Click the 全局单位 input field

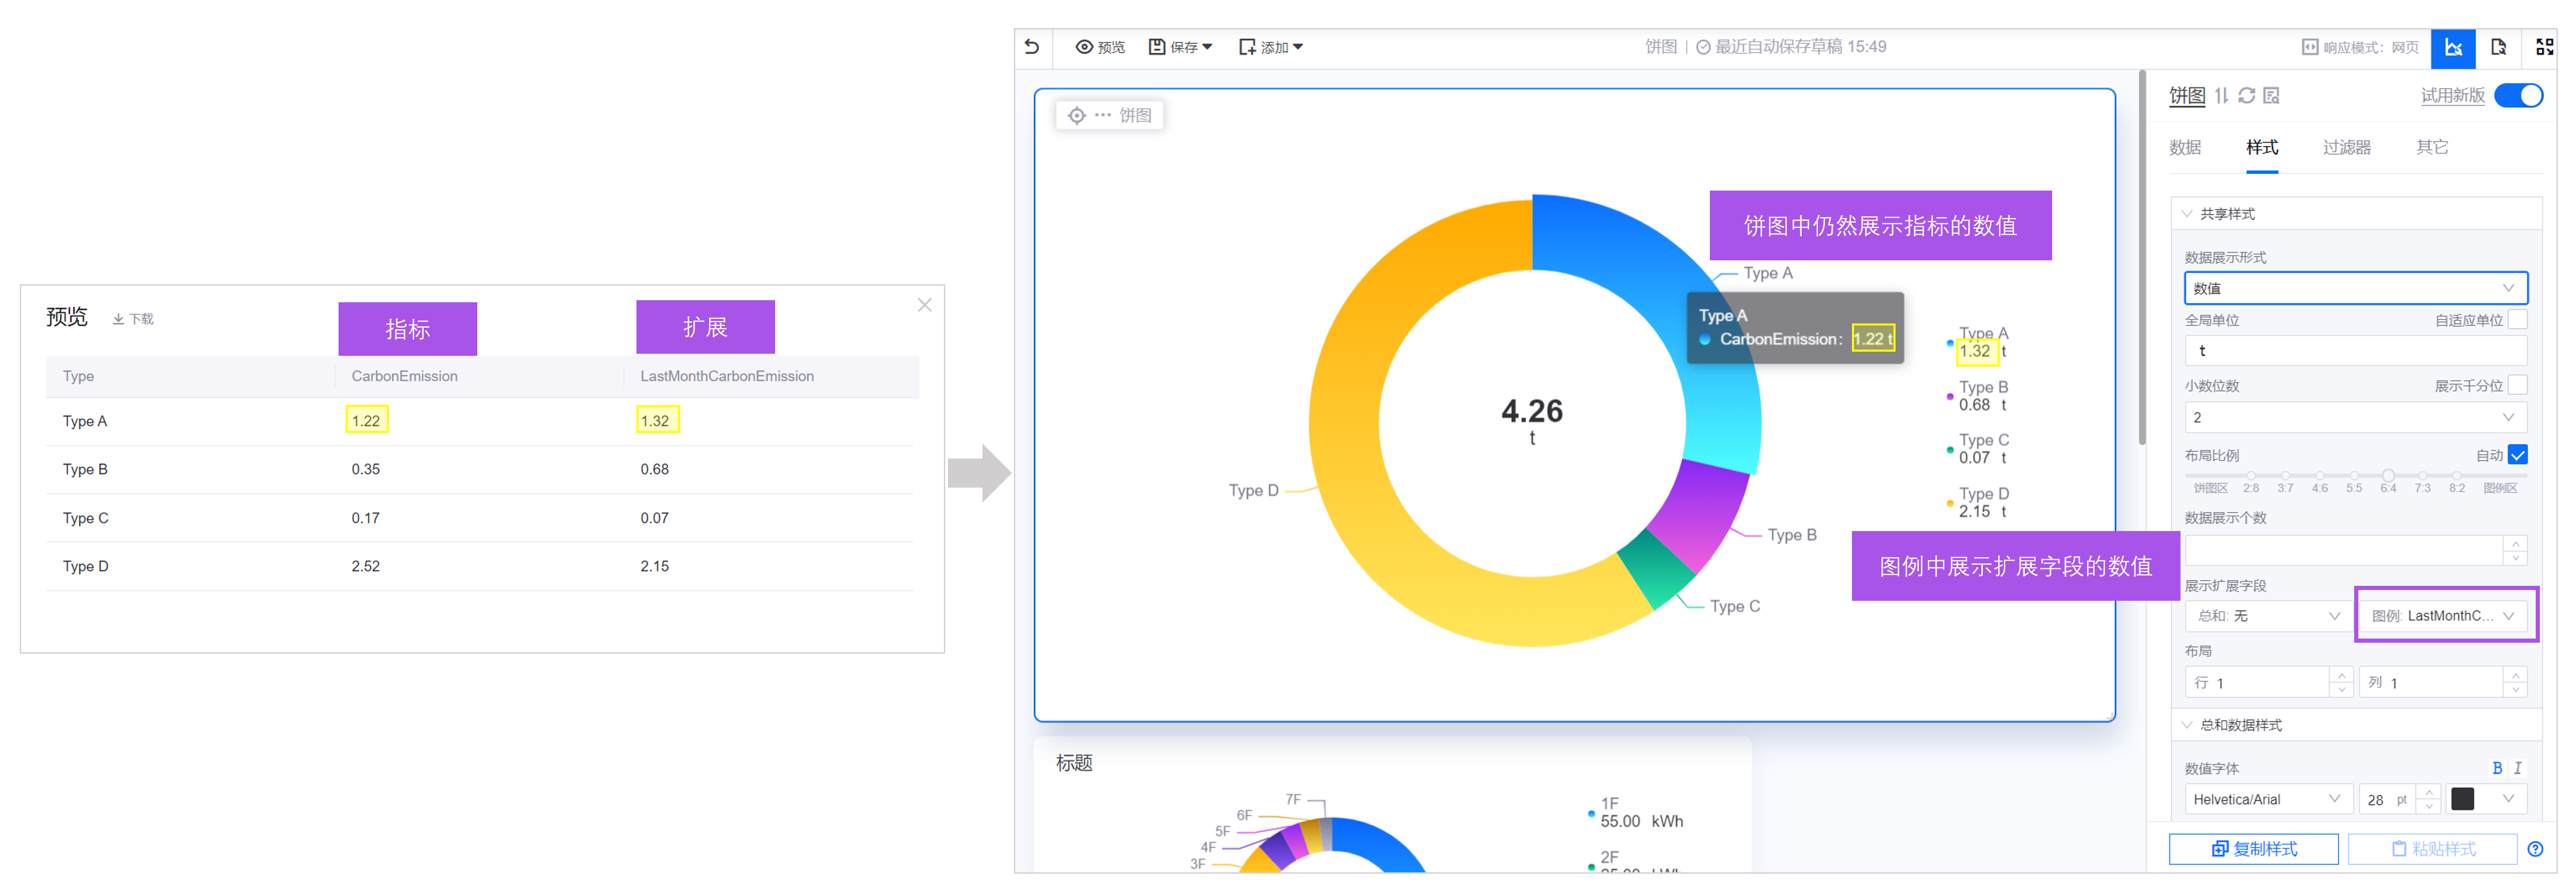click(2355, 351)
